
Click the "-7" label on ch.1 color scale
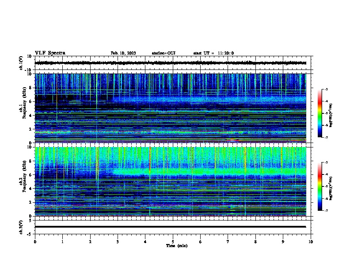click(326, 137)
